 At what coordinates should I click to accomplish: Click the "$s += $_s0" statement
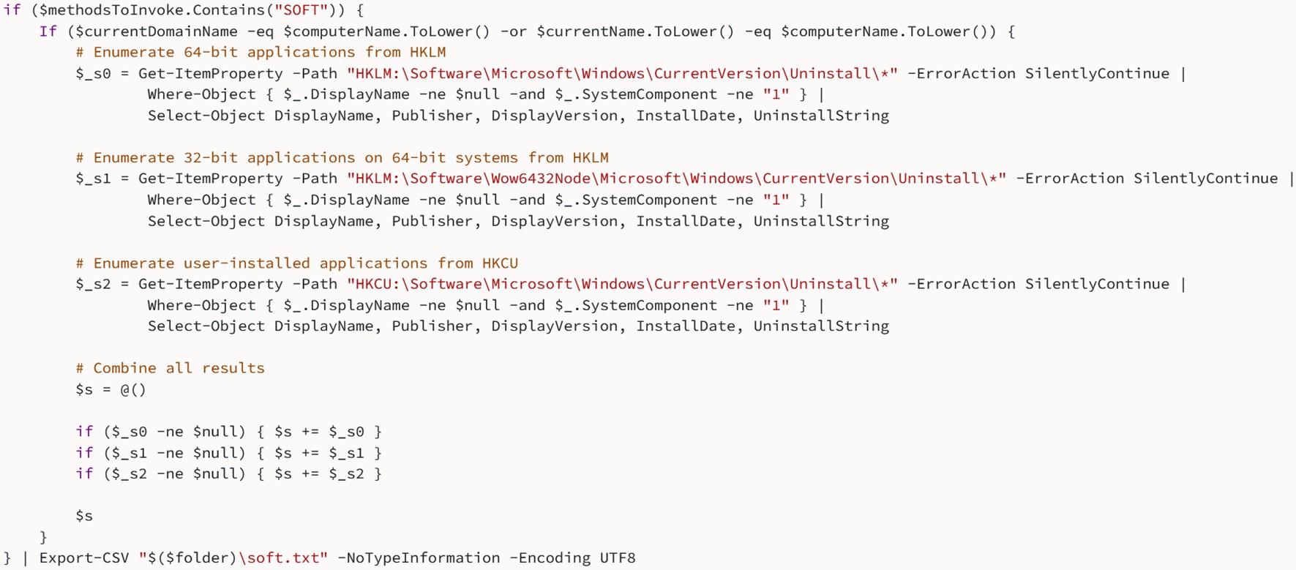319,432
